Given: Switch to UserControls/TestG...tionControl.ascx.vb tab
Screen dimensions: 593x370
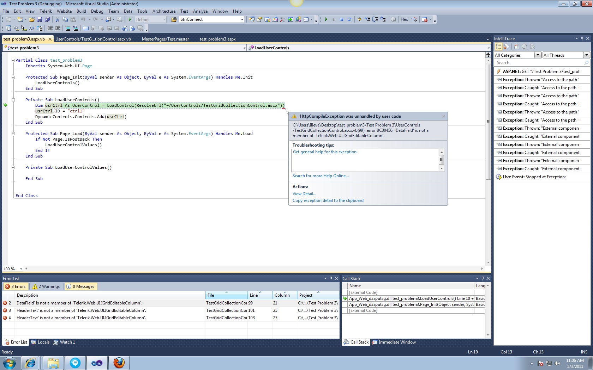Looking at the screenshot, I should (93, 39).
